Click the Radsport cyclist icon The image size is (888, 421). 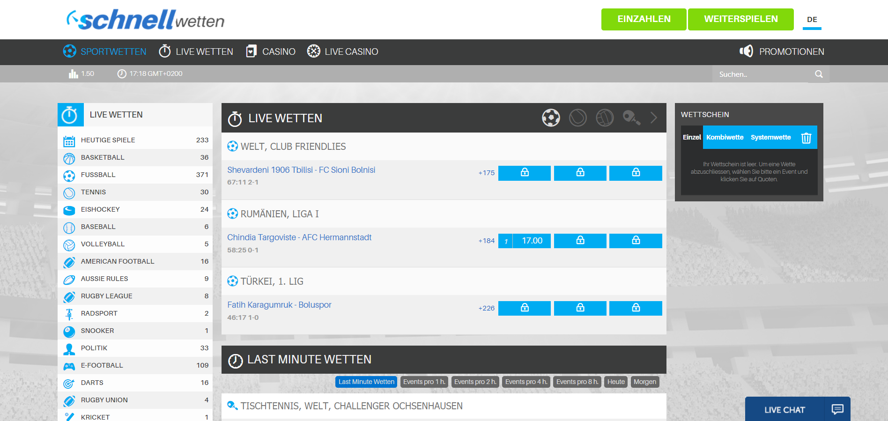pyautogui.click(x=69, y=314)
